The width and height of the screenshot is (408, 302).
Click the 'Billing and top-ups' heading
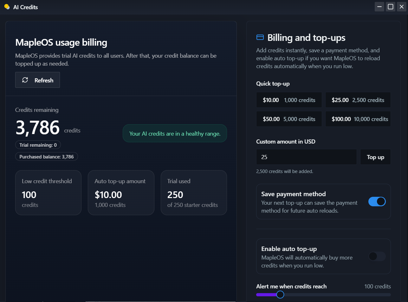click(307, 38)
